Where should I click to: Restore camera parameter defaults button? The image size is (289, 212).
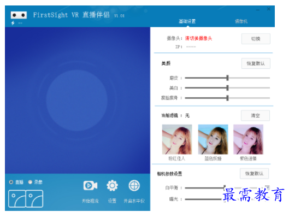point(254,173)
